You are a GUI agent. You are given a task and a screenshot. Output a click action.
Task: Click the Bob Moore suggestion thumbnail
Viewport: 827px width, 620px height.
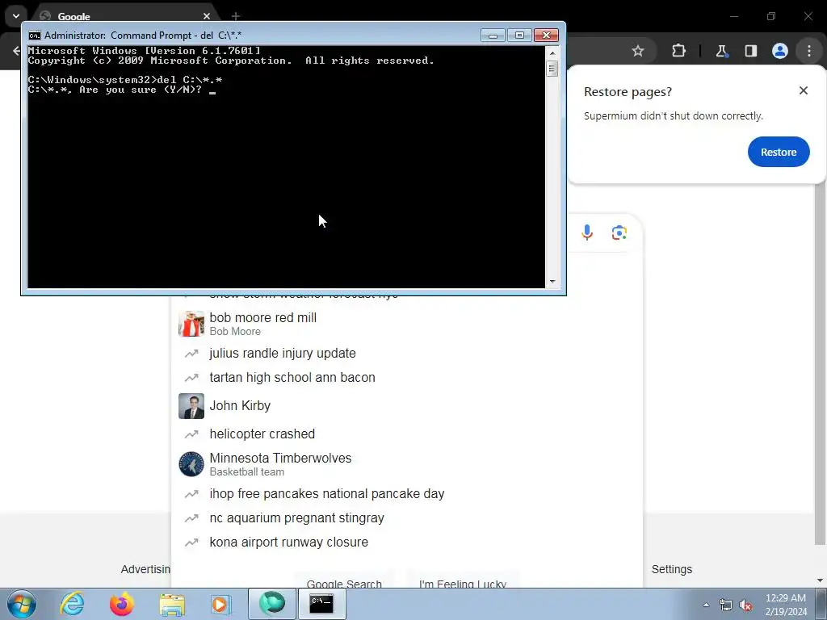pos(191,324)
